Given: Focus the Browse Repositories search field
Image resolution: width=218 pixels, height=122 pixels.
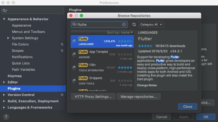Looking at the screenshot, I should [99, 24].
